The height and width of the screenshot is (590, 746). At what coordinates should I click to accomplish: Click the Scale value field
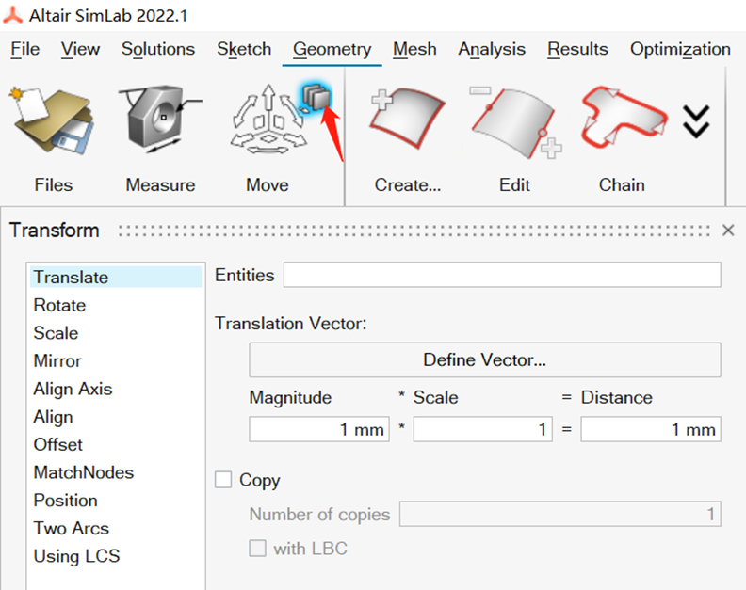483,429
